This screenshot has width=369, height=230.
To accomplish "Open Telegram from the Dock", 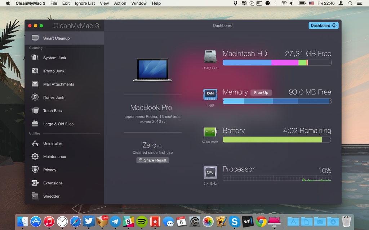I will (115, 221).
